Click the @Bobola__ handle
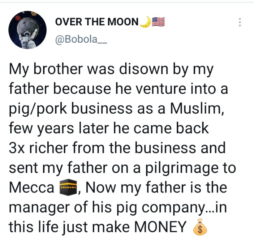The width and height of the screenshot is (254, 239). coord(79,38)
